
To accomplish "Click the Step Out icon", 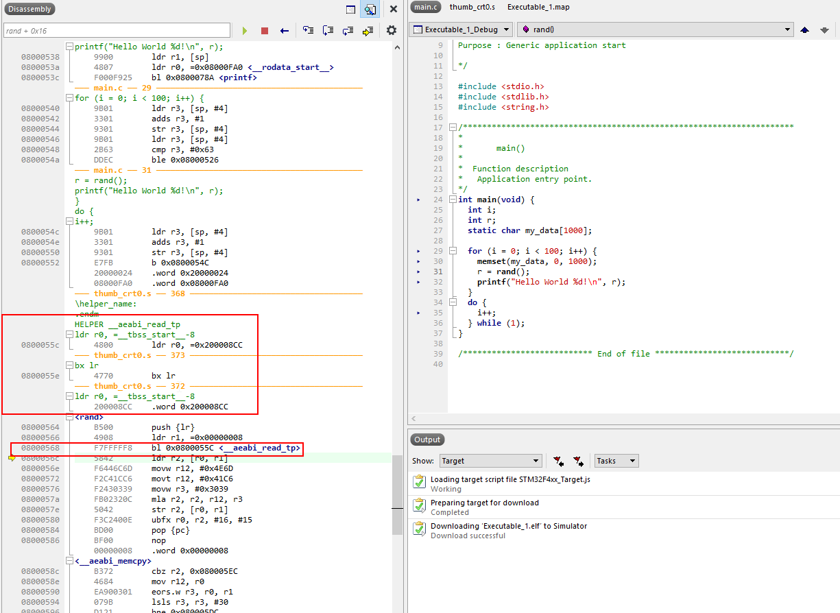I will (x=348, y=29).
